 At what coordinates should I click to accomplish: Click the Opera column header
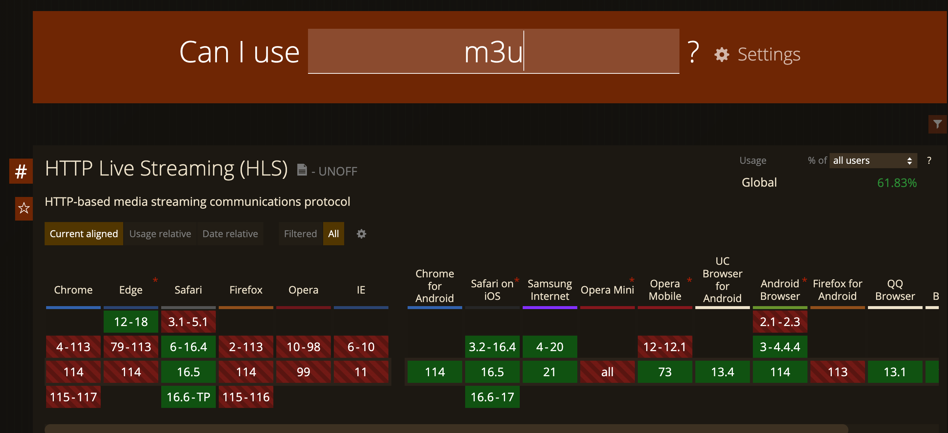(x=304, y=290)
